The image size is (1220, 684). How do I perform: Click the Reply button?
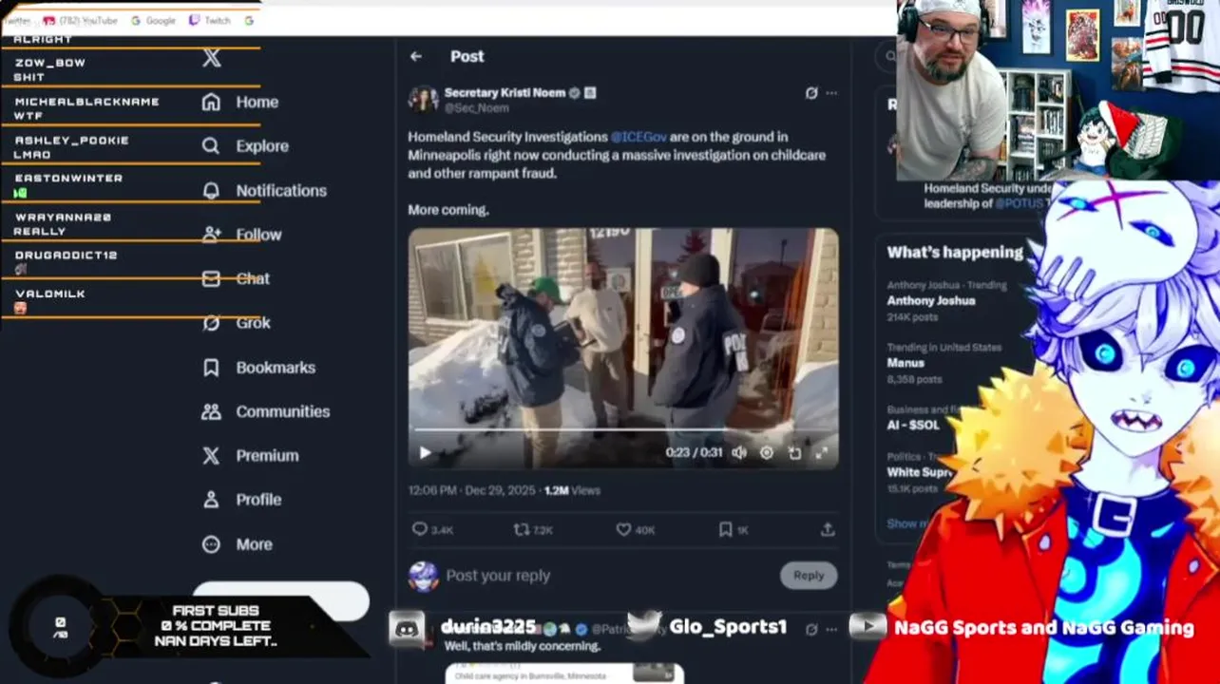(x=809, y=576)
